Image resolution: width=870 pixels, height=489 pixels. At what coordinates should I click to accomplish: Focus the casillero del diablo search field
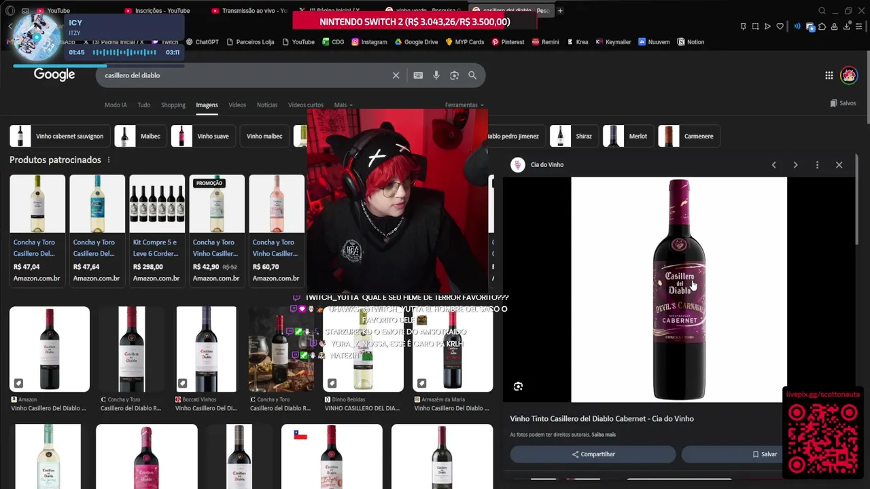click(245, 75)
